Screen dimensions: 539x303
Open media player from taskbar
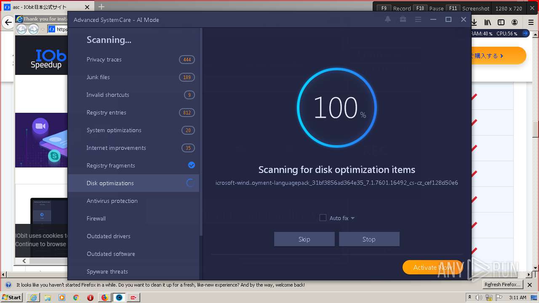click(62, 298)
